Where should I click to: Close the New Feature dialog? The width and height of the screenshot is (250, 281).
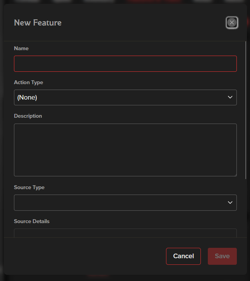pyautogui.click(x=232, y=22)
